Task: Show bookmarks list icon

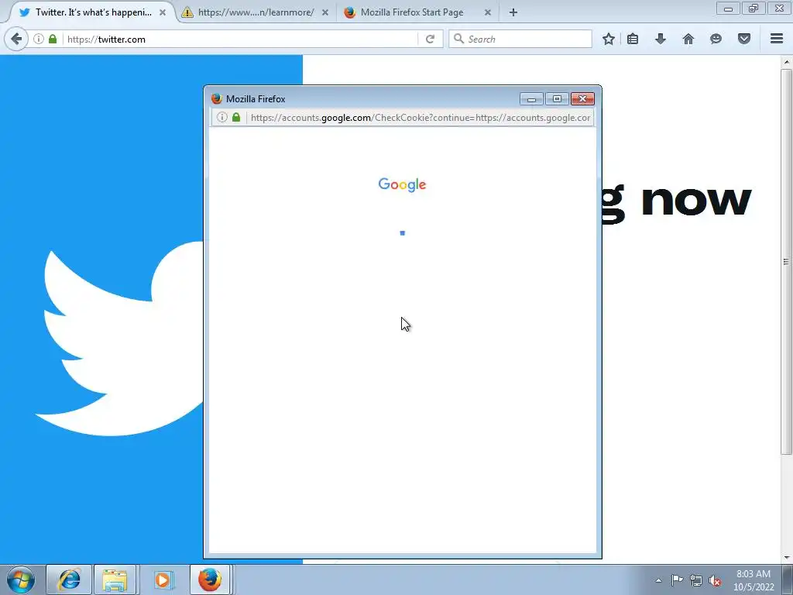Action: pos(633,39)
